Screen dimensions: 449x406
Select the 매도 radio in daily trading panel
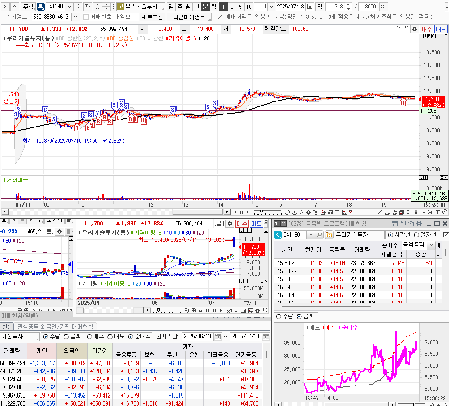click(110, 337)
